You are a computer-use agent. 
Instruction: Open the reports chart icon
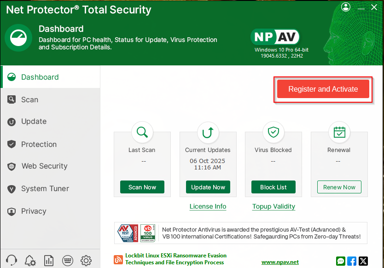[49, 261]
